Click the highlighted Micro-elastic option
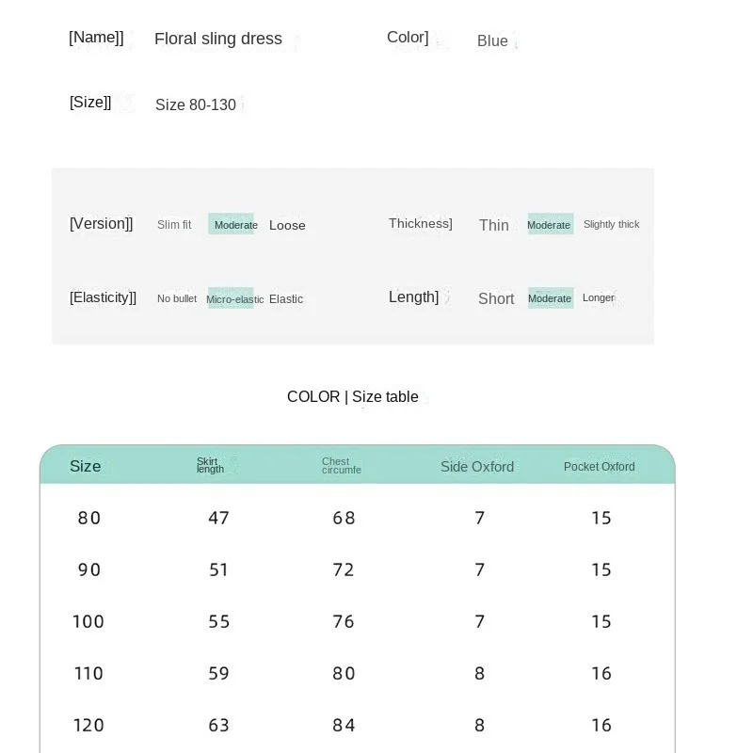The height and width of the screenshot is (753, 753). 231,298
